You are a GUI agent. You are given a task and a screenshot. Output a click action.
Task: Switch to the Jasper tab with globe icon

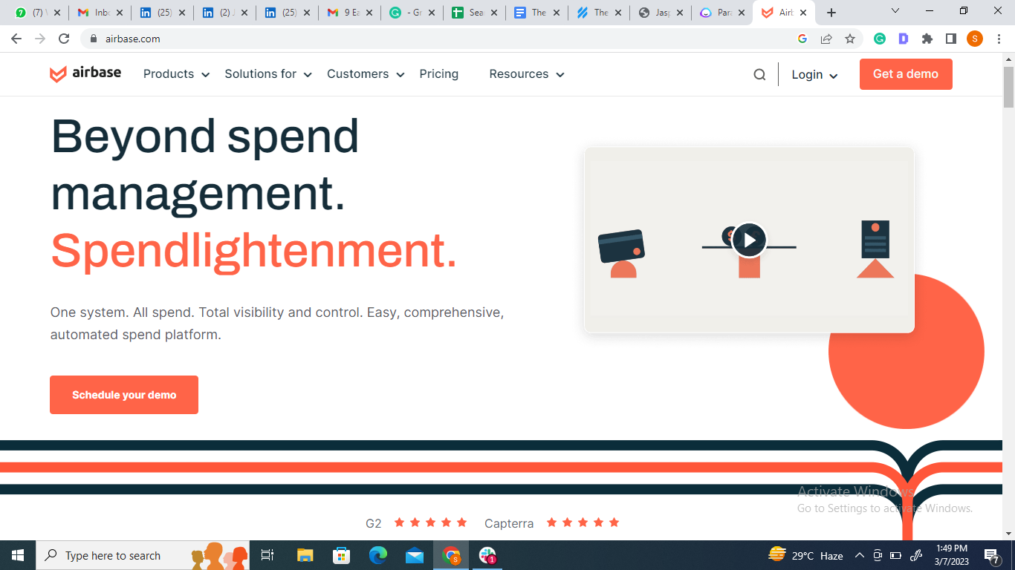pos(661,13)
